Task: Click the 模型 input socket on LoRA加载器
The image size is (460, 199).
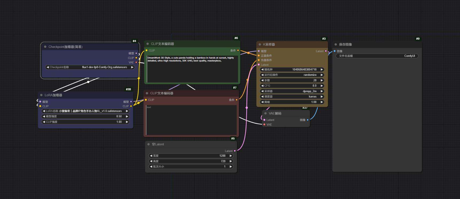Action: pos(40,102)
